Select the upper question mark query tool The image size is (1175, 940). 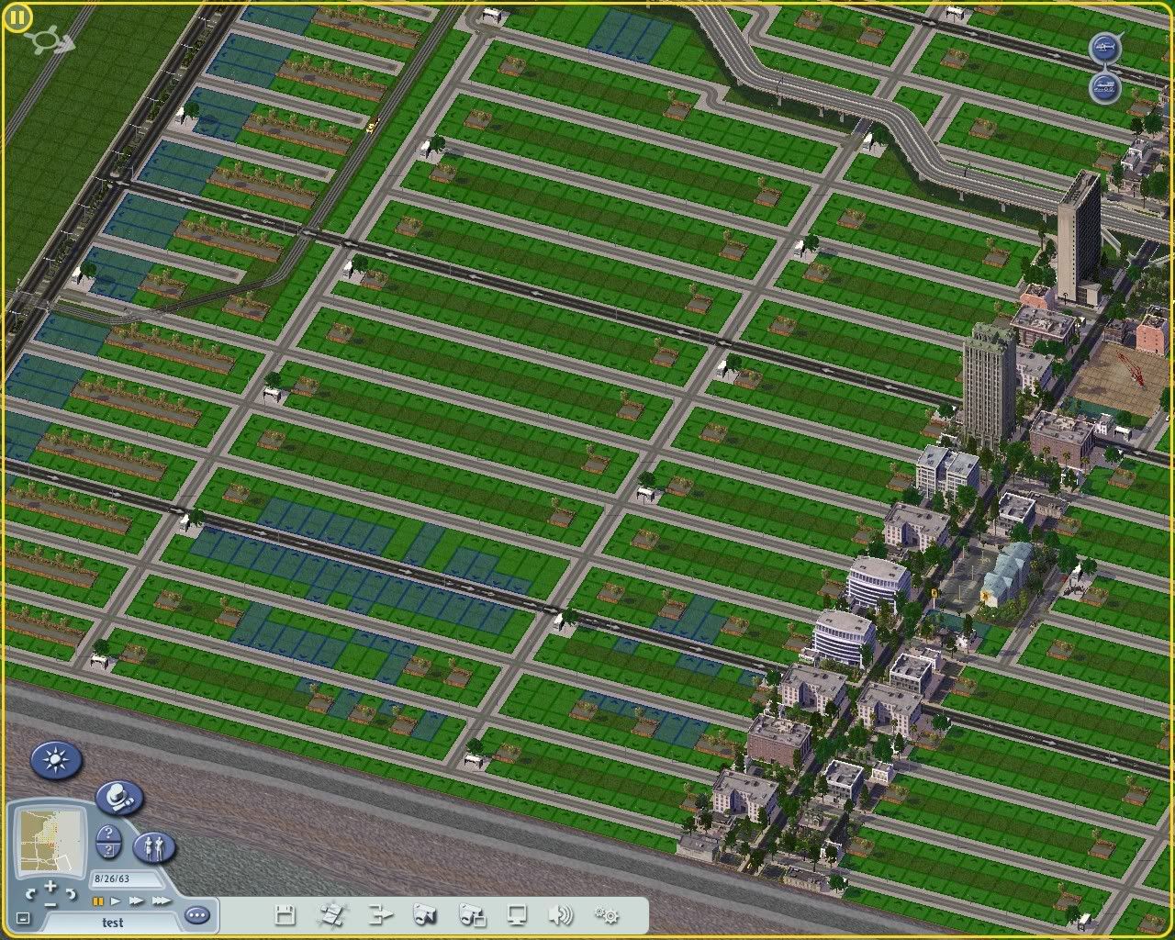point(108,833)
